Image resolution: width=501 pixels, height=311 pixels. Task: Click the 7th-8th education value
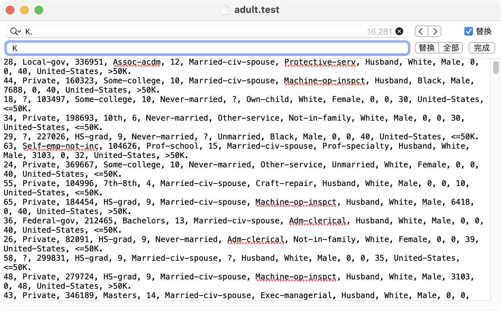coord(120,184)
